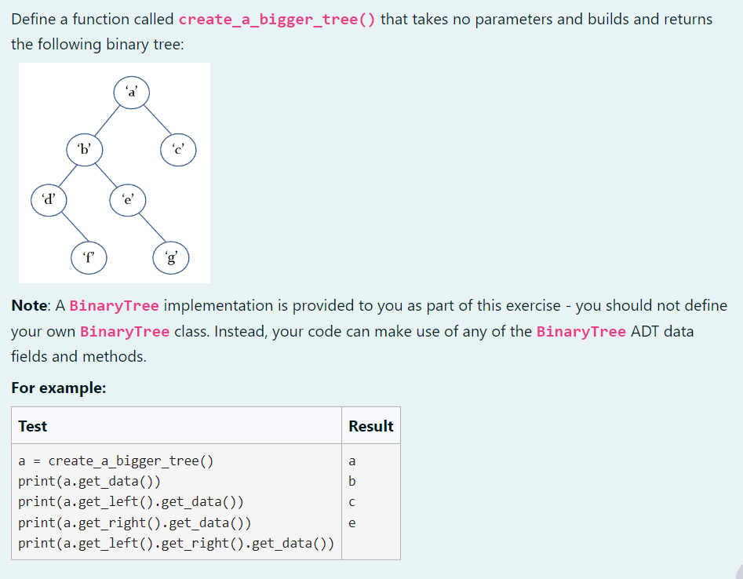Click node 'e' in the tree diagram

click(x=127, y=199)
